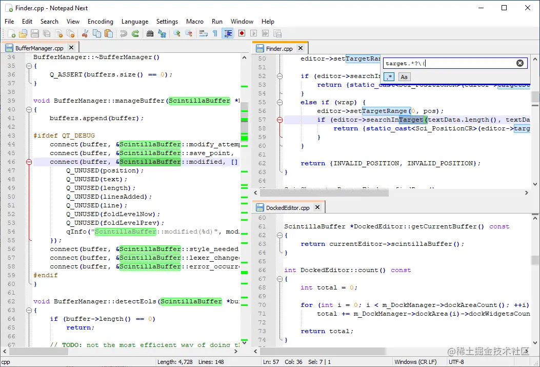This screenshot has width=540, height=367.
Task: Create a new file from toolbar
Action: click(x=11, y=33)
